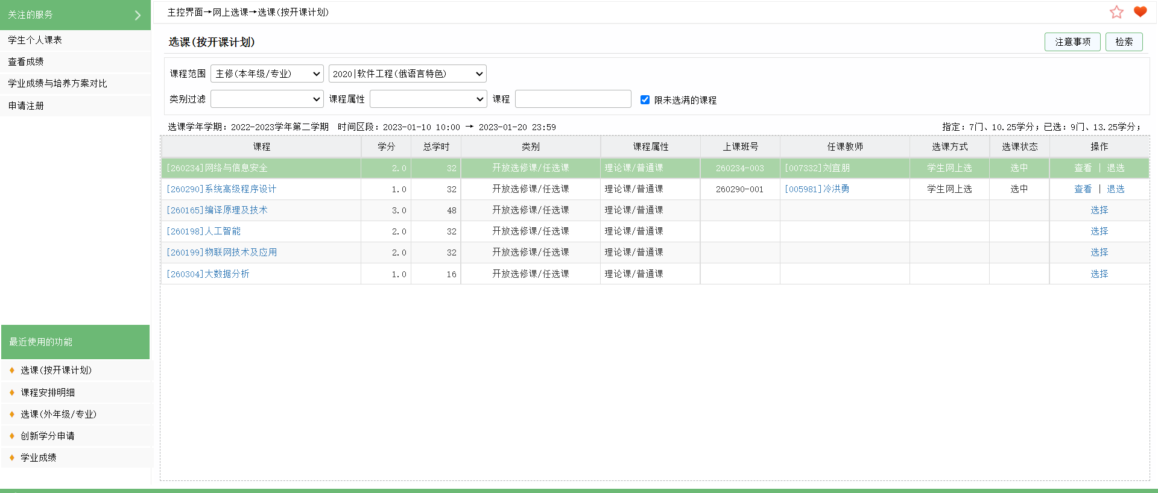Click the 类别 column header
This screenshot has height=493, width=1158.
point(531,147)
